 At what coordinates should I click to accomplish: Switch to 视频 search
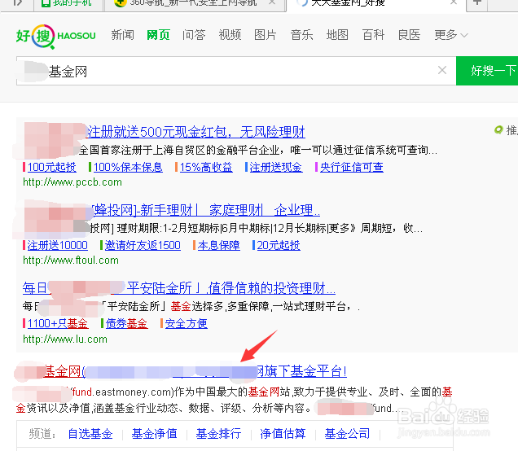tap(230, 35)
